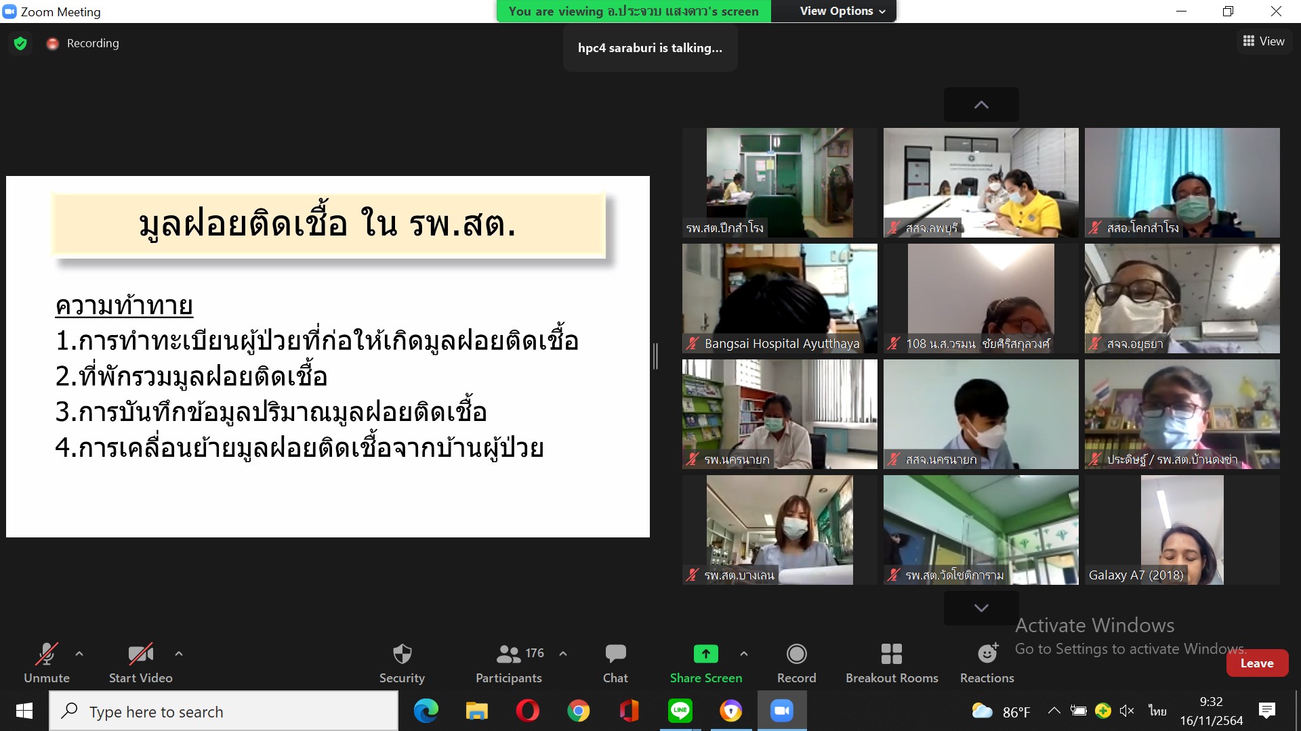The image size is (1301, 731).
Task: Click the red Leave button
Action: 1257,663
